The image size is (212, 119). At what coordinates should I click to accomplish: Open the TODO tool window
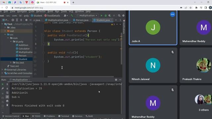(x=36, y=116)
